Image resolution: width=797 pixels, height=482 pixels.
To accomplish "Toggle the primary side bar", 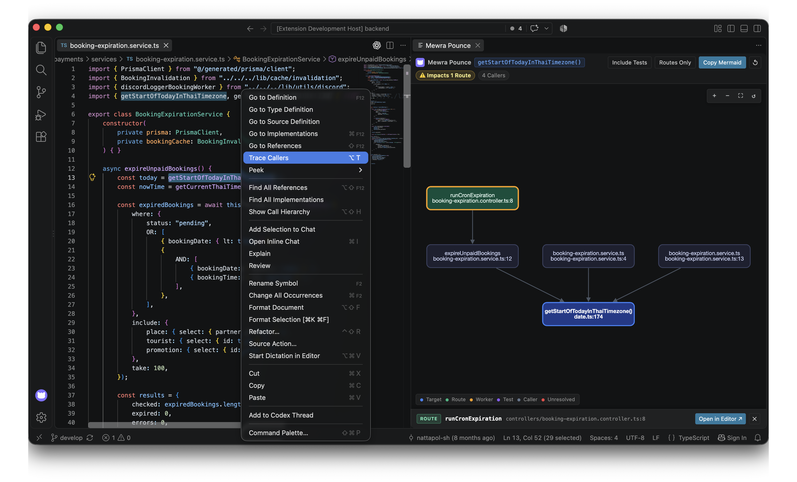I will pos(731,28).
